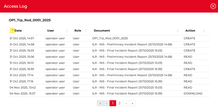Image resolution: width=218 pixels, height=109 pixels.
Task: Click READ action in the 15:06 row
Action: (188, 57)
